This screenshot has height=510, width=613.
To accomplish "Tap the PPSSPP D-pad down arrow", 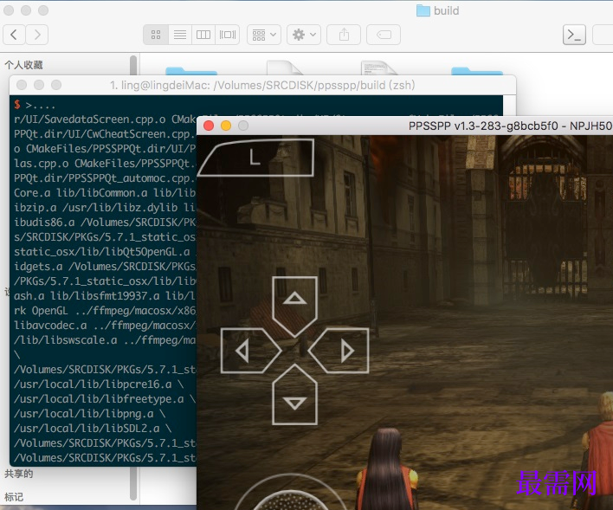I will click(x=294, y=395).
